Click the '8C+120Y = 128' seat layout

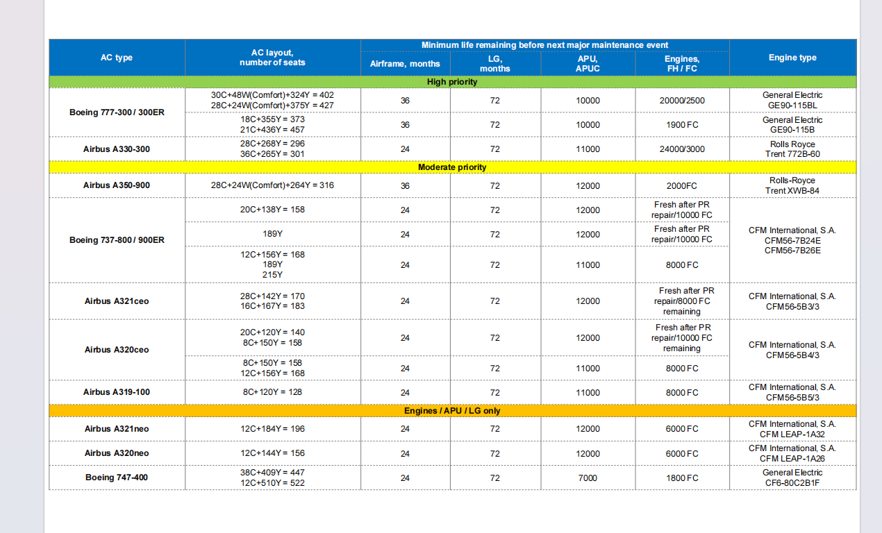(272, 392)
